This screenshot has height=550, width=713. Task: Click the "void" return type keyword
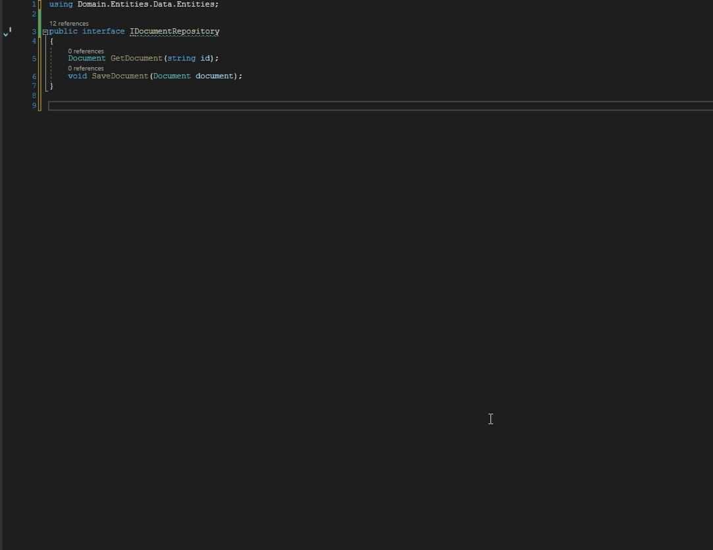coord(77,76)
